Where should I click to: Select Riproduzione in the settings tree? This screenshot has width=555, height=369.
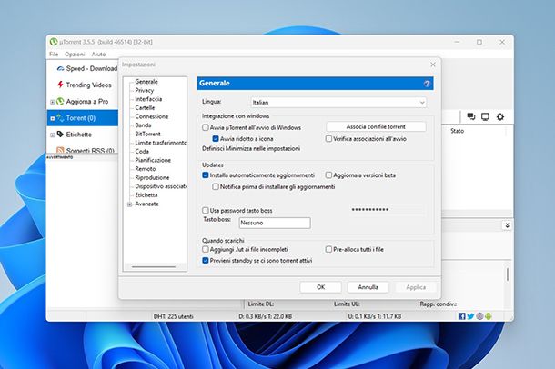pyautogui.click(x=152, y=177)
